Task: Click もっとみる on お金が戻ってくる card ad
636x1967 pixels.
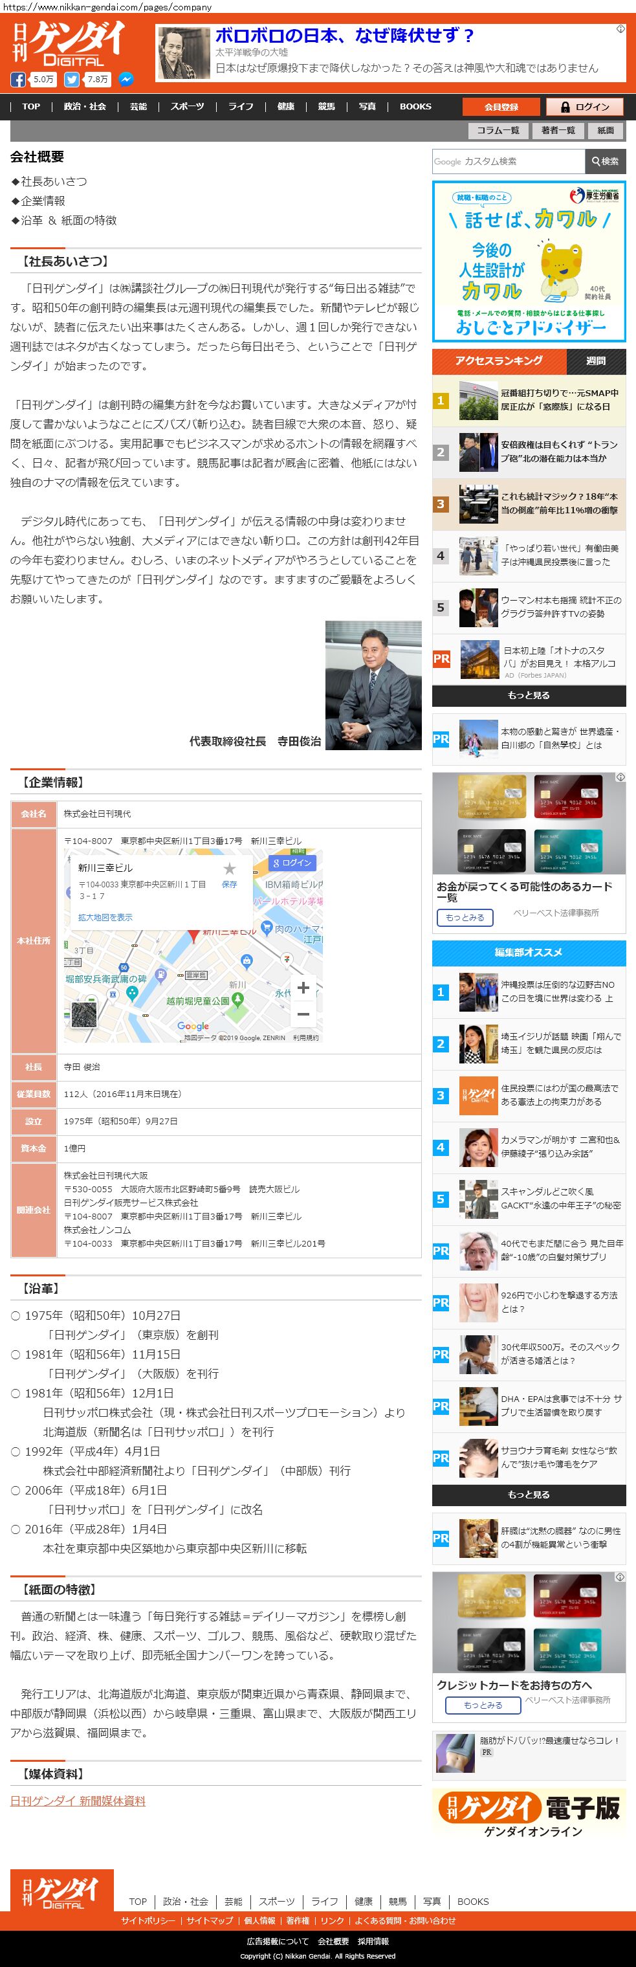Action: pyautogui.click(x=465, y=917)
